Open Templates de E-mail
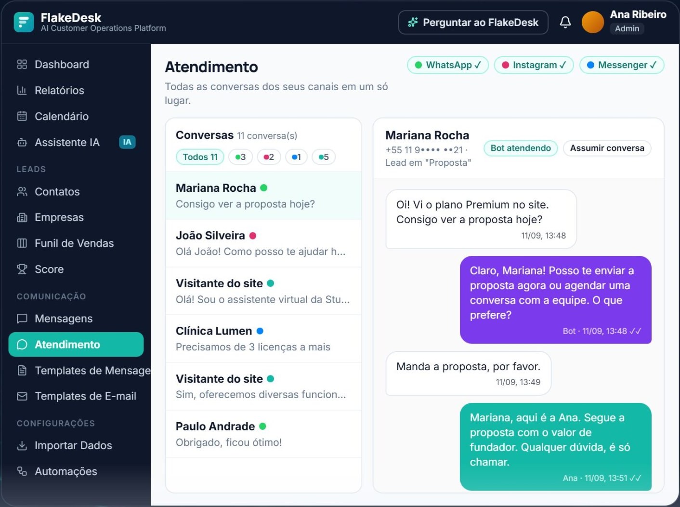 (76, 396)
